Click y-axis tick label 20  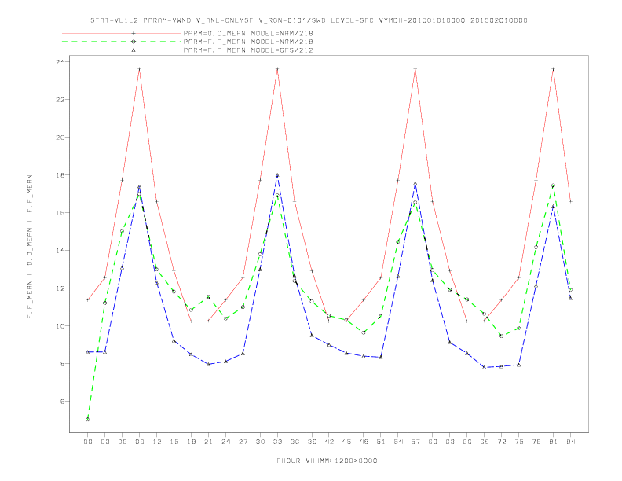pos(60,138)
